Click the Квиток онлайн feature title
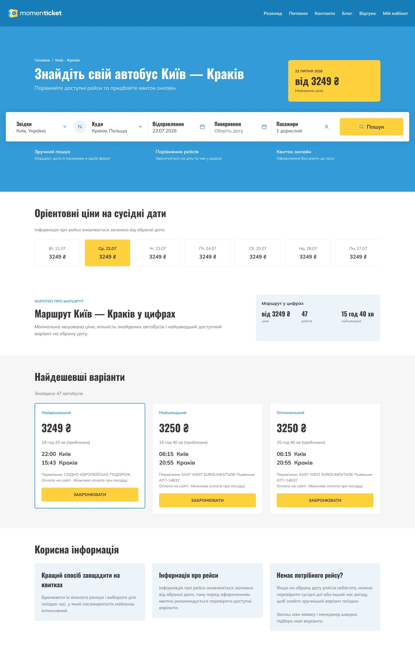This screenshot has height=645, width=415. pyautogui.click(x=294, y=152)
